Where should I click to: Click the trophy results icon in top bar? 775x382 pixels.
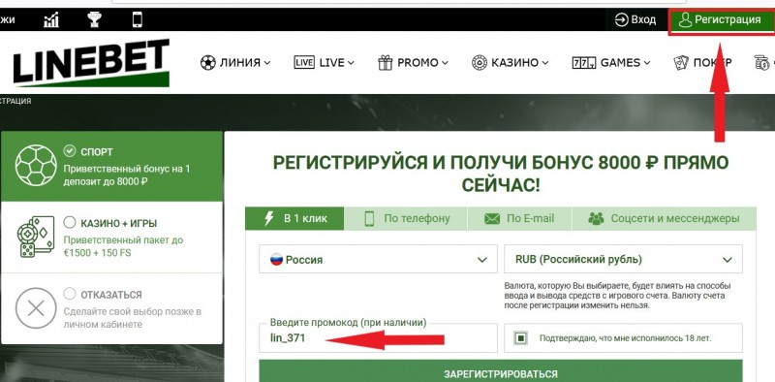[94, 19]
